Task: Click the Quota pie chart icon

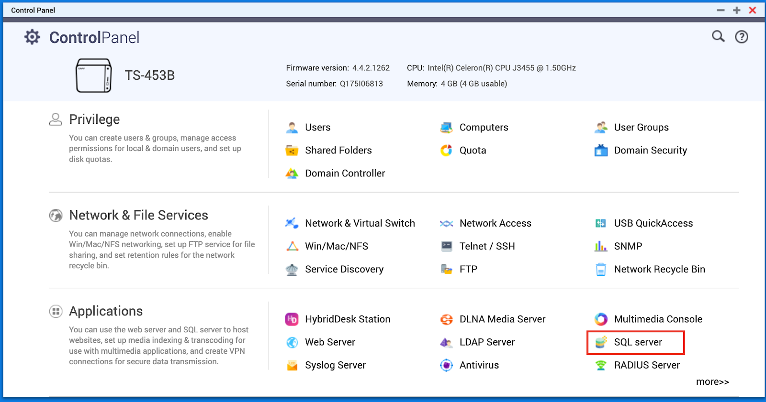Action: point(446,151)
